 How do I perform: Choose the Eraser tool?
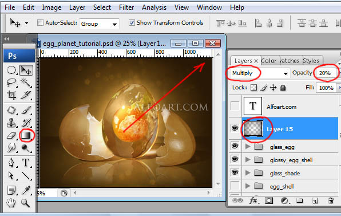coord(11,135)
